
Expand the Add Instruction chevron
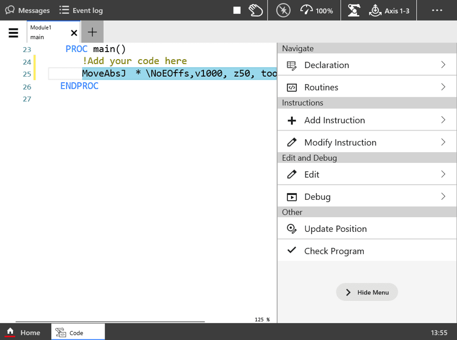[443, 120]
